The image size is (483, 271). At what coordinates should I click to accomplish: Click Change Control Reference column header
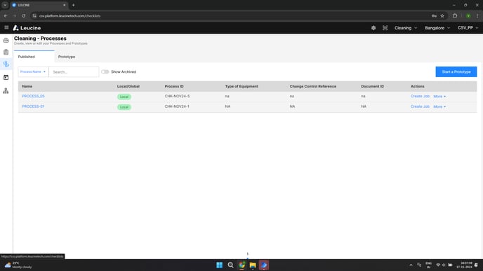click(313, 86)
